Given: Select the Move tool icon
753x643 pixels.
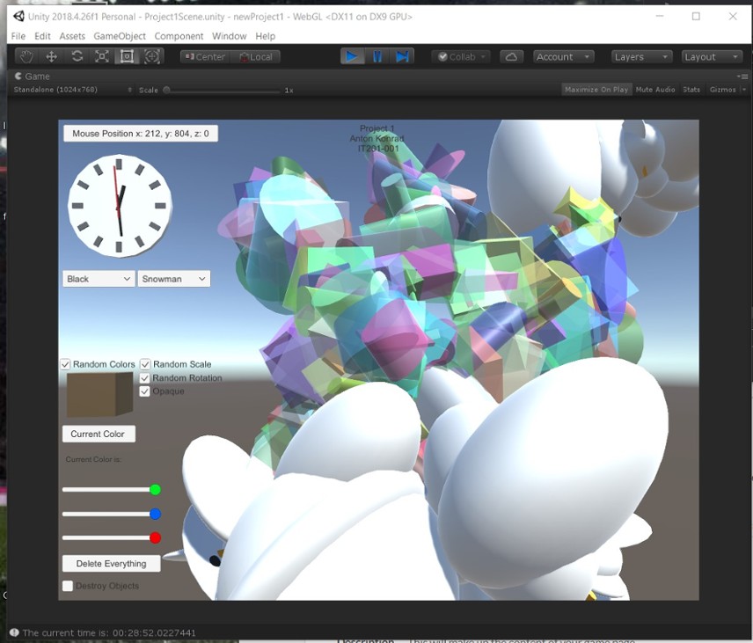Looking at the screenshot, I should pos(52,56).
